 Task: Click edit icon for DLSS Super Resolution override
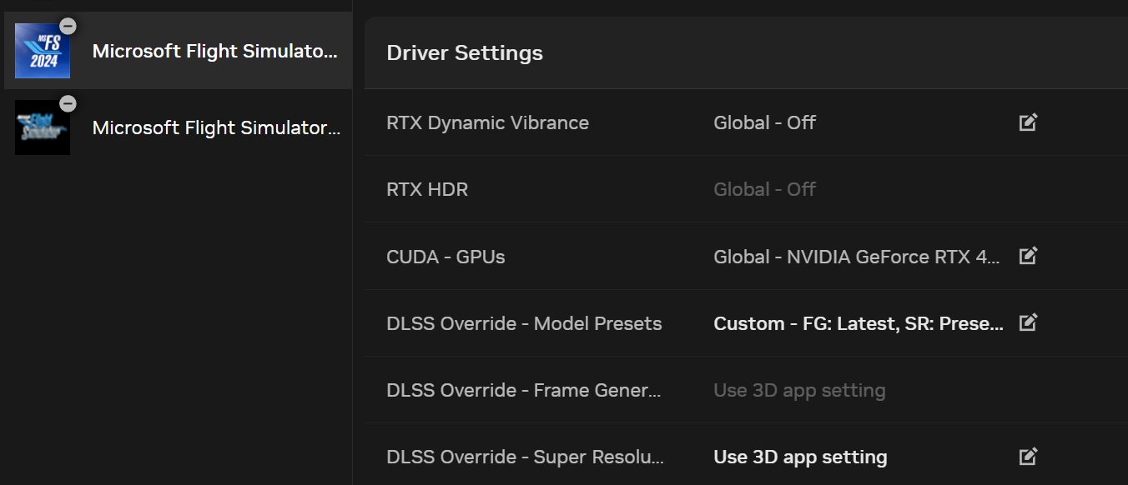[1028, 457]
